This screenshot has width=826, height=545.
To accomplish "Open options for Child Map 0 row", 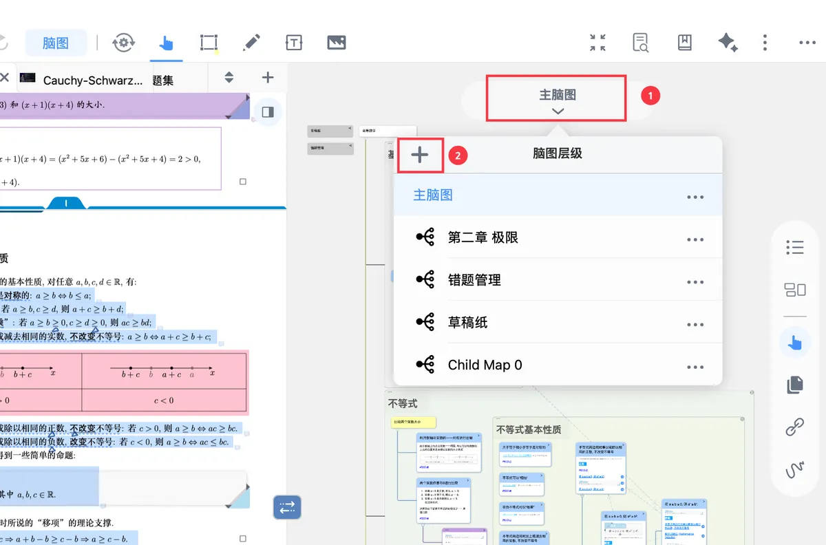I will coord(695,367).
